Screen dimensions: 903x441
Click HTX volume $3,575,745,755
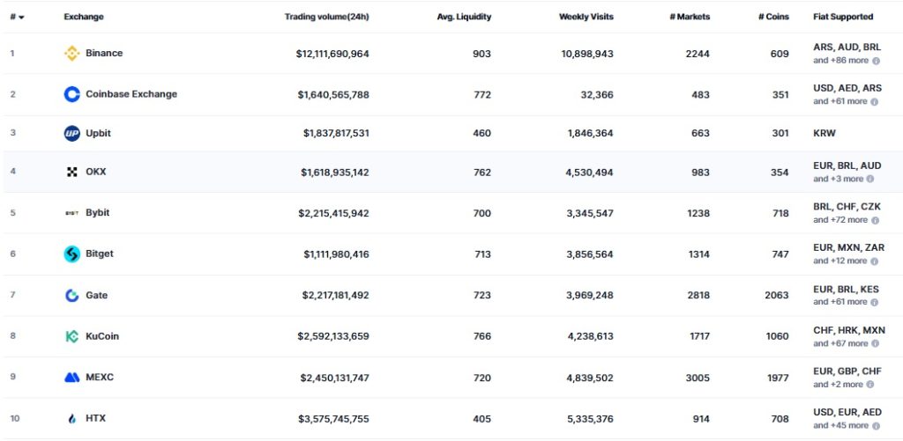pos(333,419)
